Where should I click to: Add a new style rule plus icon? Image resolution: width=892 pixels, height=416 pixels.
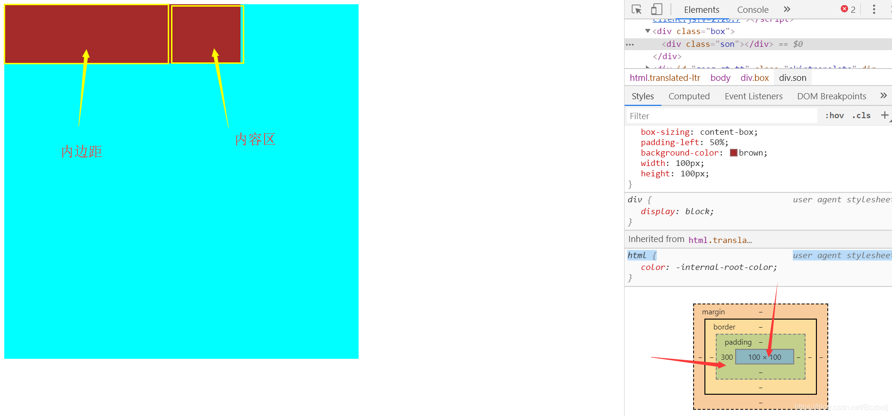884,115
